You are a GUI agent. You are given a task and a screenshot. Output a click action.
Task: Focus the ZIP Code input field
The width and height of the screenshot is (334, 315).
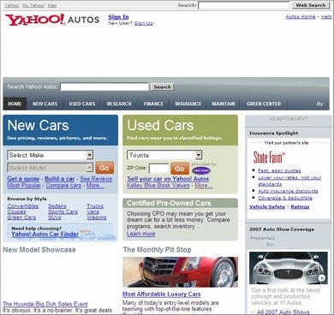tap(158, 169)
